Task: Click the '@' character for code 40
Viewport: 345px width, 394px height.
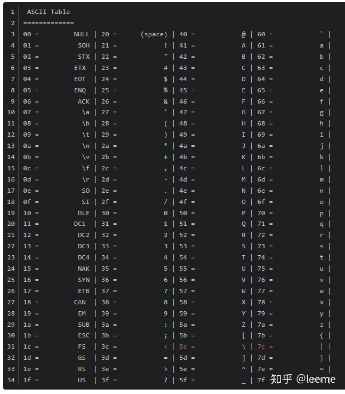Action: tap(244, 34)
